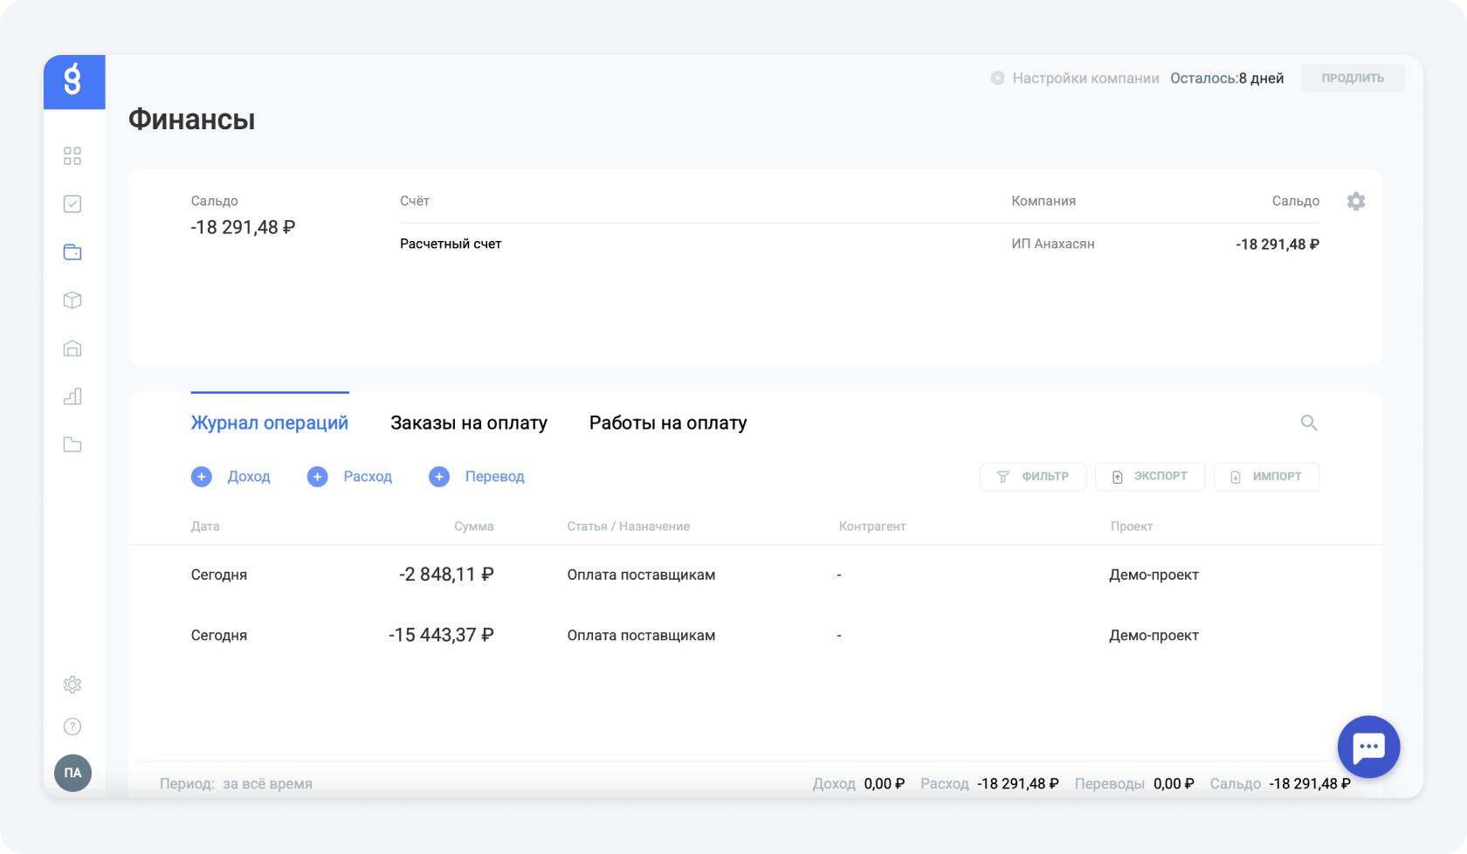
Task: Click the accounts gear settings icon
Action: point(1355,202)
